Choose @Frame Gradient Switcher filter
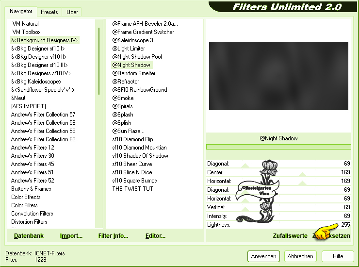359x267 pixels. (x=143, y=32)
